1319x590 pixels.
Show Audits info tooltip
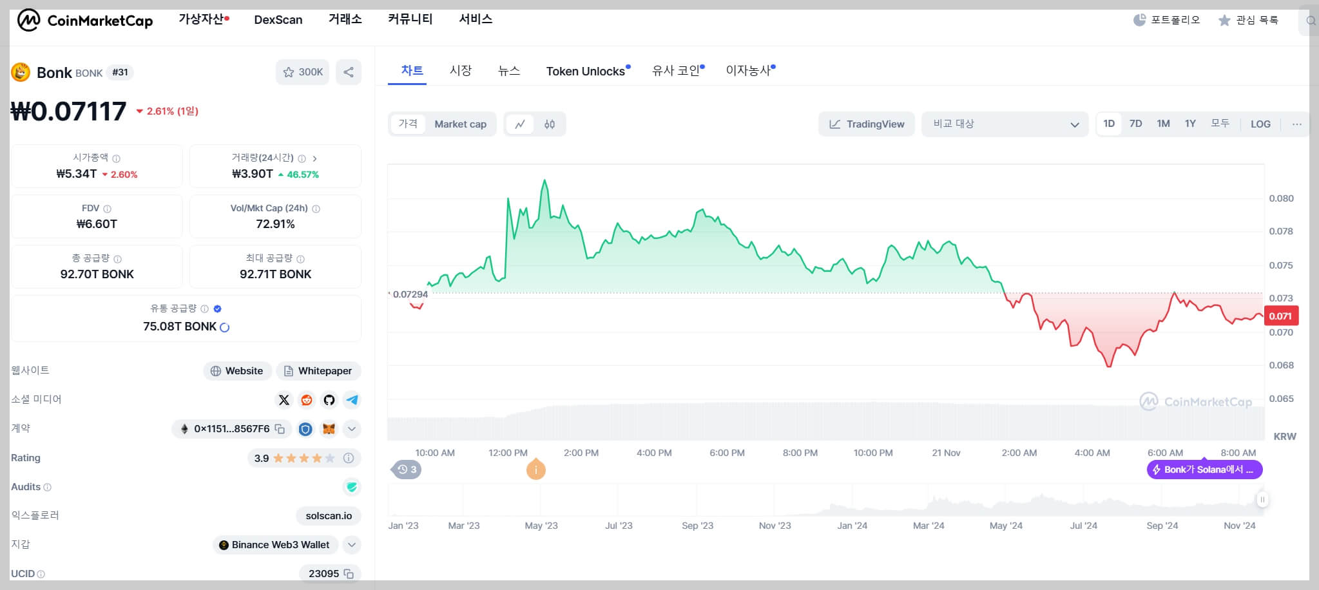click(47, 488)
